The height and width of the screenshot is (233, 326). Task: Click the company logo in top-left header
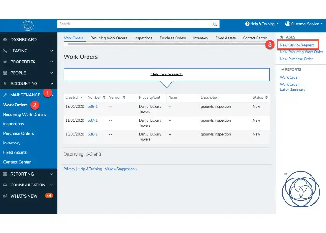(28, 25)
